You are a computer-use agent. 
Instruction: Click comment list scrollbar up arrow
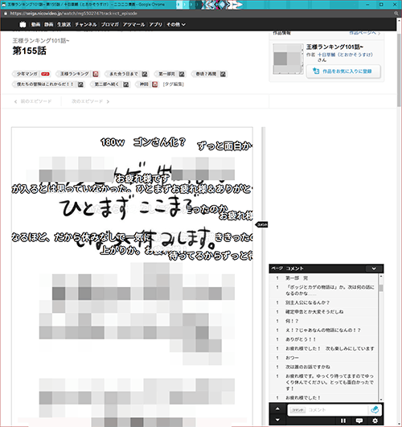pyautogui.click(x=381, y=277)
